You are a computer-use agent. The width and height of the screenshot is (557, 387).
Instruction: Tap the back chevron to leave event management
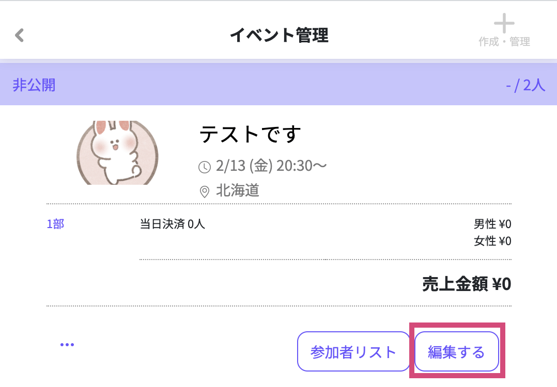pyautogui.click(x=20, y=35)
